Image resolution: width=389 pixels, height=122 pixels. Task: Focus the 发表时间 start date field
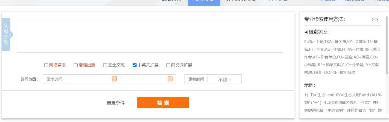click(89, 79)
